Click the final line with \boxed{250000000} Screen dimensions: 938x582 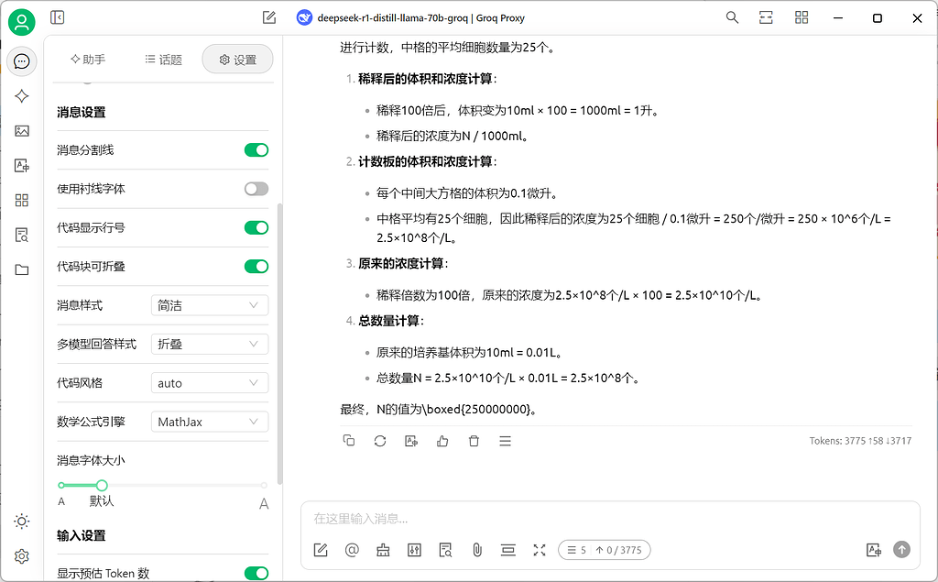point(439,410)
